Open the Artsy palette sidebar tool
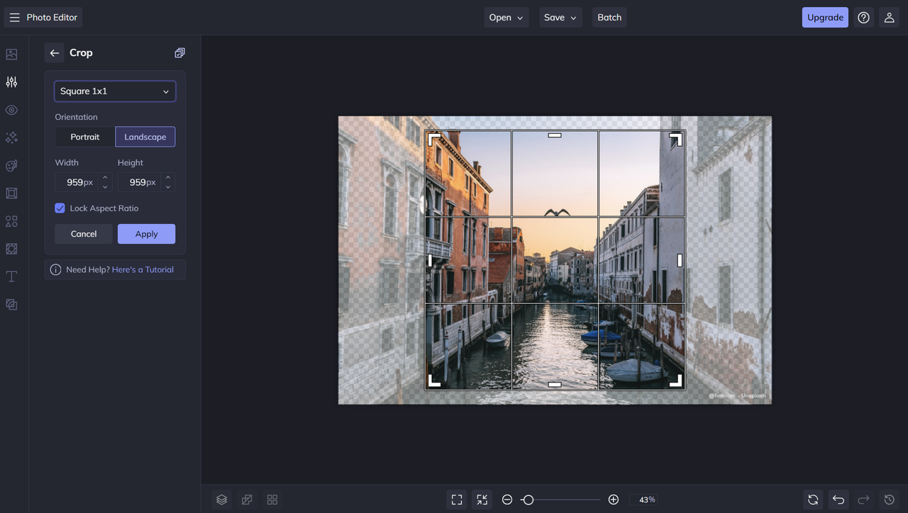 point(11,166)
